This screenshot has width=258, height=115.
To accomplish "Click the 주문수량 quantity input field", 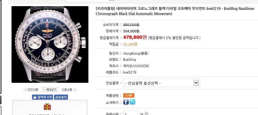I will point(131,113).
